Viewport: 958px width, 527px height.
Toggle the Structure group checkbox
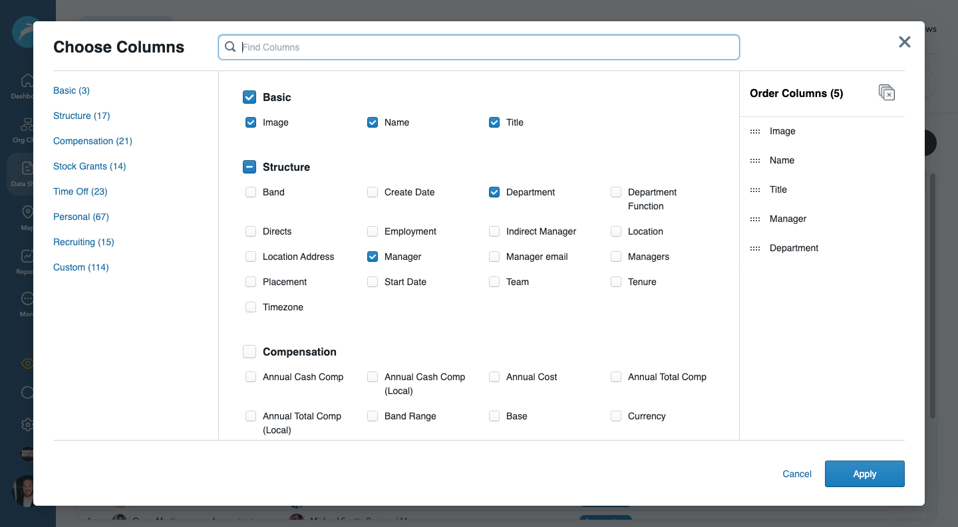[249, 167]
